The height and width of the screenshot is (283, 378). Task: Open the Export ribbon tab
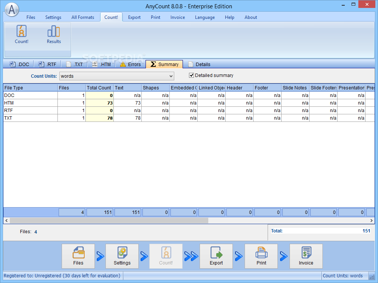pos(134,17)
